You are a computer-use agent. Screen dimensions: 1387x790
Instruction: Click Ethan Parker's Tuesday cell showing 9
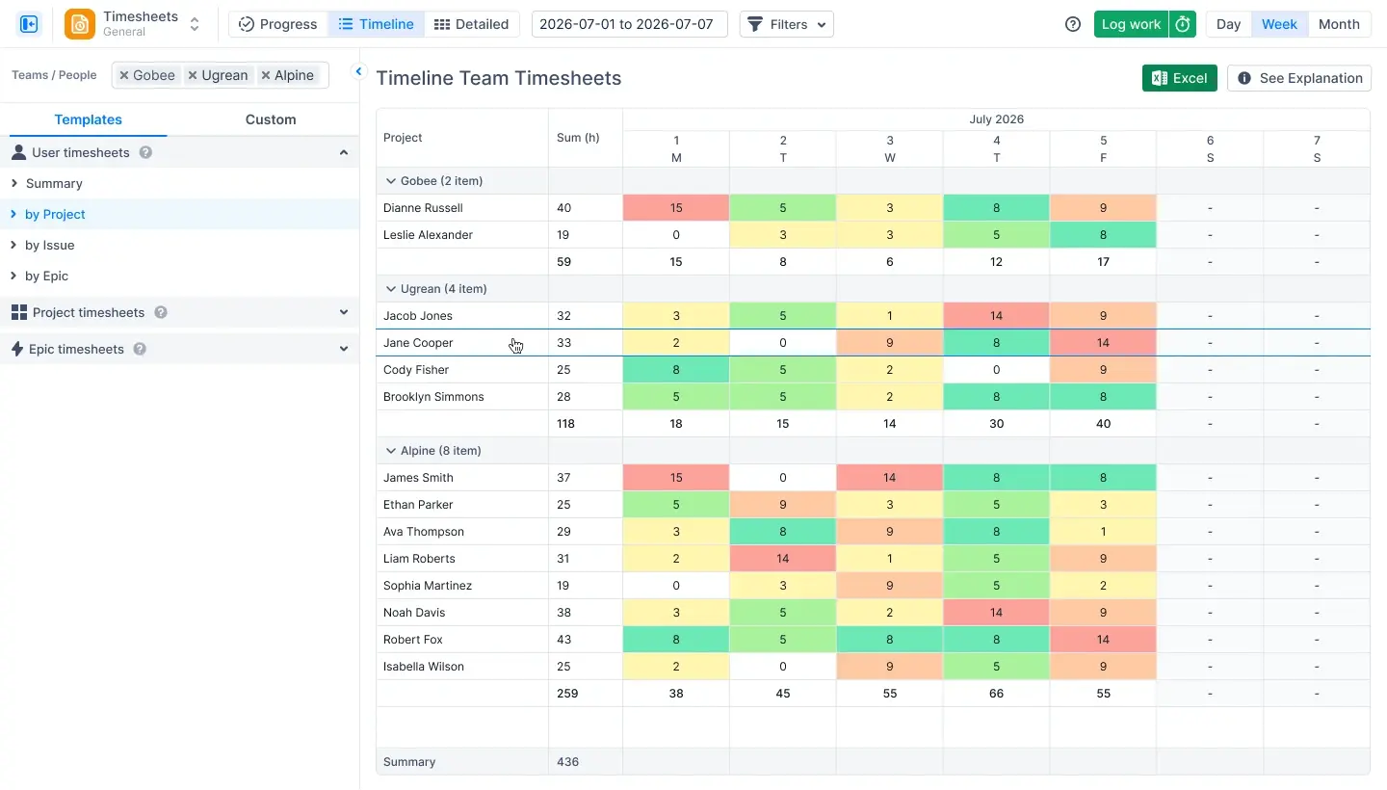783,504
